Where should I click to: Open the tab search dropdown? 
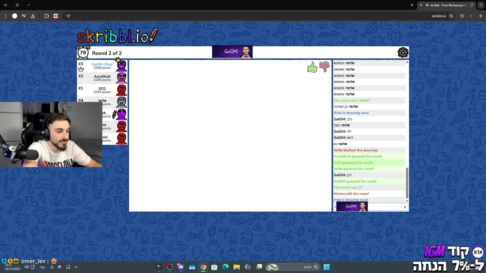tap(481, 5)
